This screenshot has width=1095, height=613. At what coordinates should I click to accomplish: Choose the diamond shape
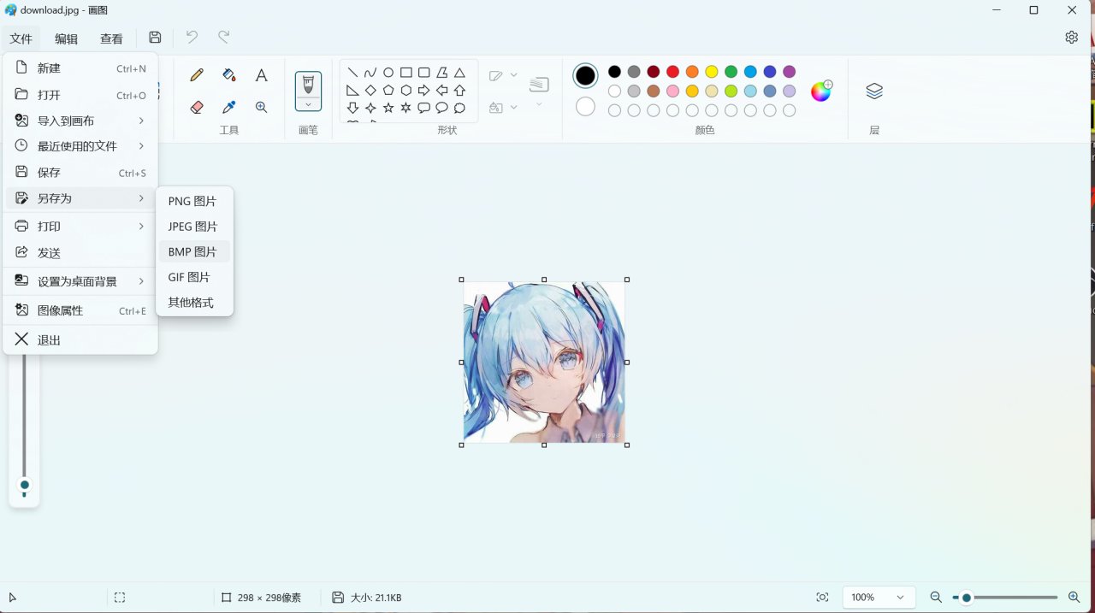tap(370, 91)
